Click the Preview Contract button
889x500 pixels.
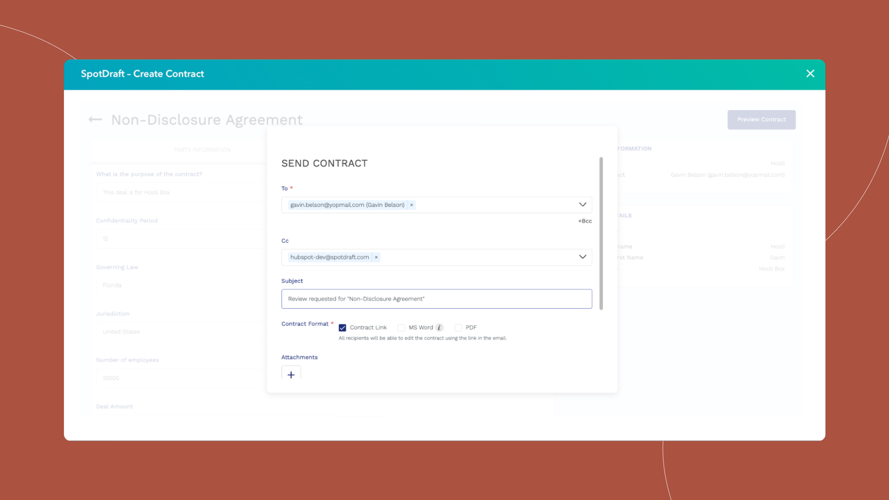point(761,119)
